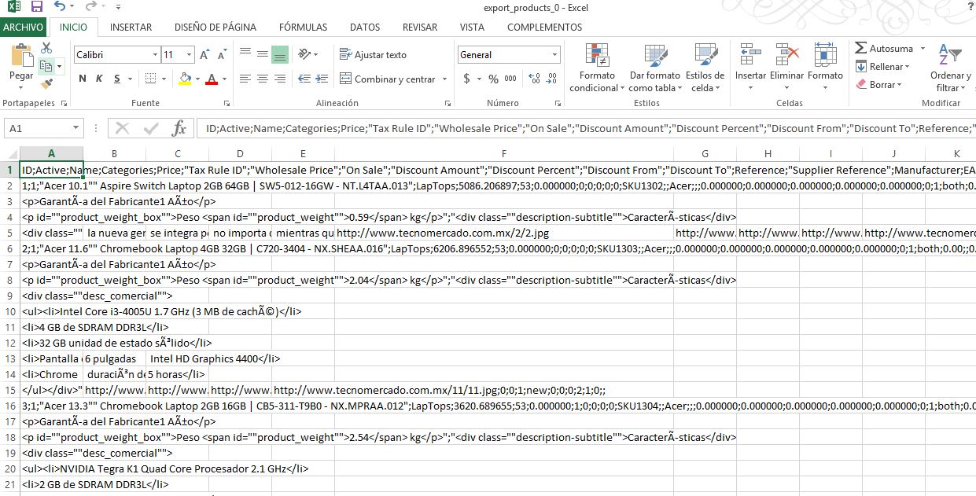Open the General number format dropdown

coord(554,55)
